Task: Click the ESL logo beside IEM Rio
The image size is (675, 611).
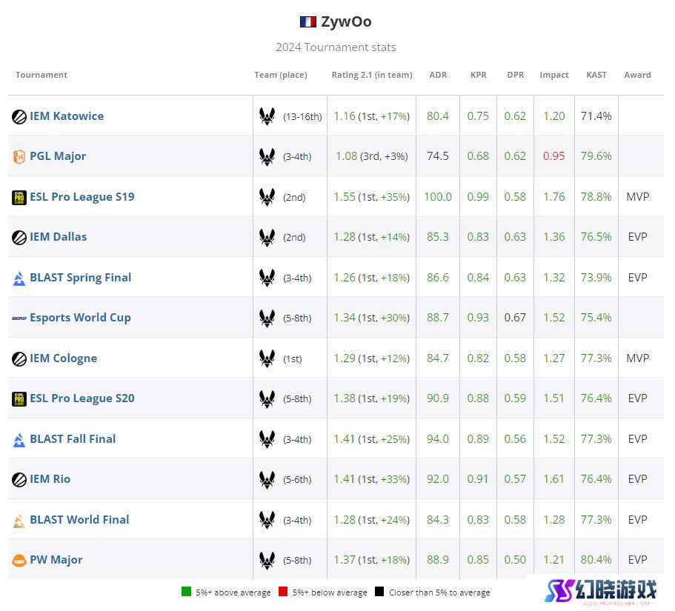Action: tap(19, 480)
